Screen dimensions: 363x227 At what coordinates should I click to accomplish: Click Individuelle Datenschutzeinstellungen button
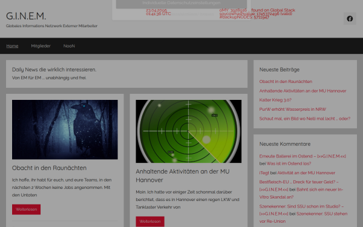[x=181, y=3]
